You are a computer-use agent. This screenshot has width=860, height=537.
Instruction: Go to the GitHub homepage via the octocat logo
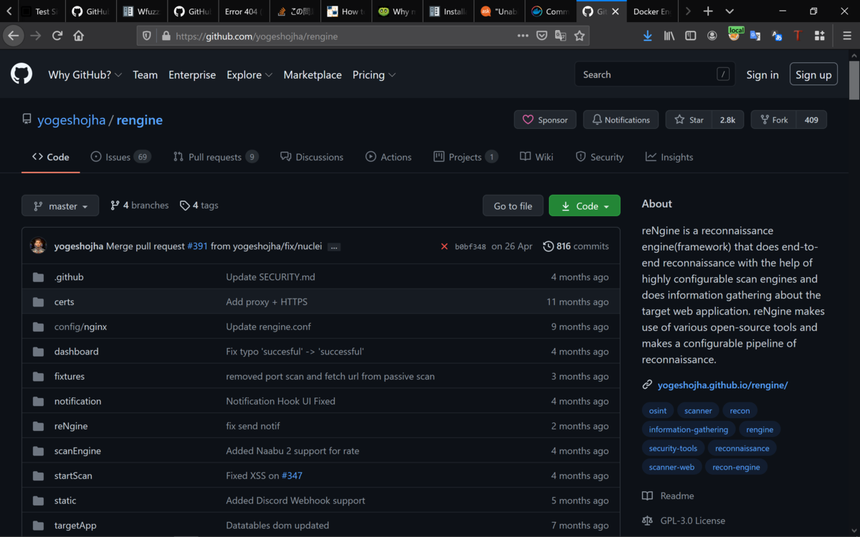[x=21, y=74]
